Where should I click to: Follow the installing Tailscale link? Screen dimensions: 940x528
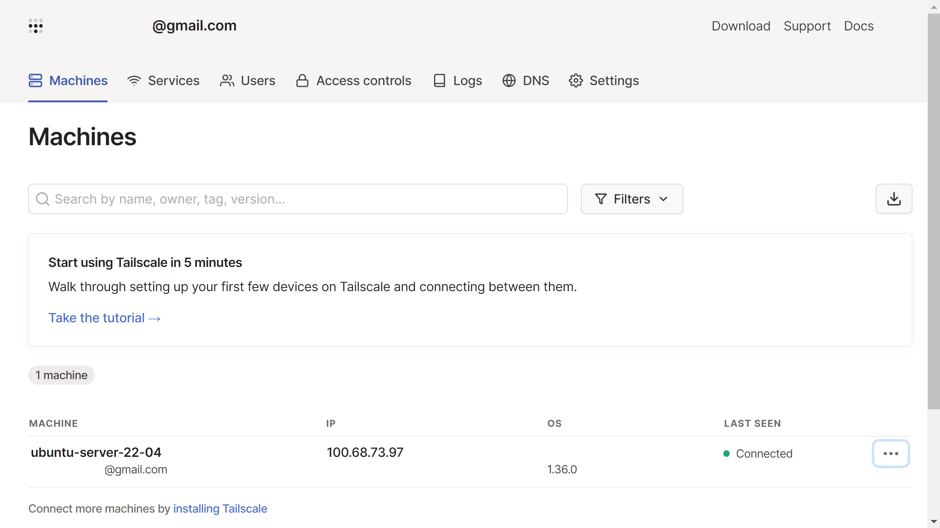(220, 509)
